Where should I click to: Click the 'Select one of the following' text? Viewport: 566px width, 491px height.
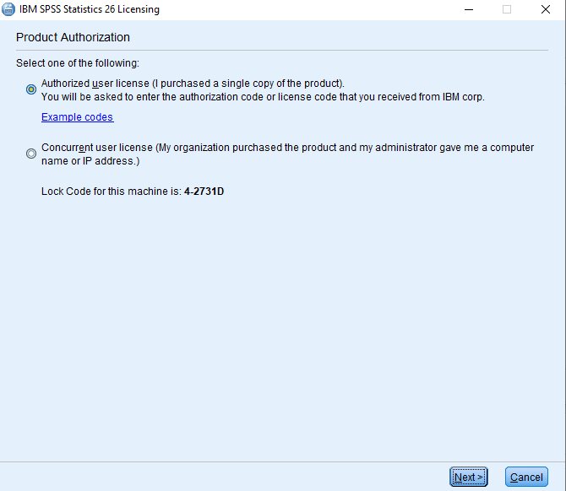tap(78, 63)
